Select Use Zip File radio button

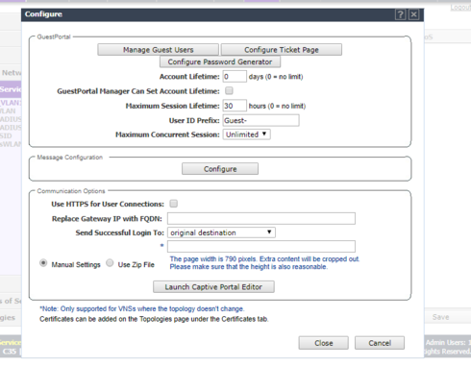110,263
